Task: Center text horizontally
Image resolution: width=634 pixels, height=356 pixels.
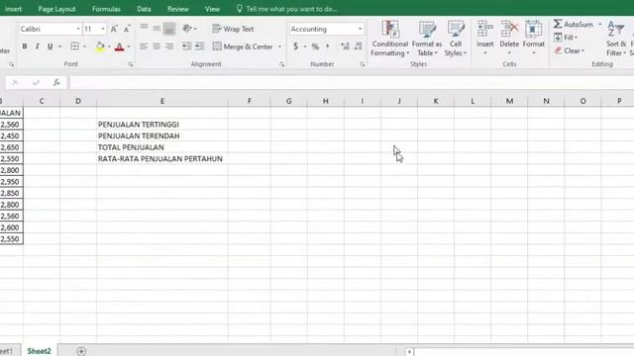Action: pos(157,46)
